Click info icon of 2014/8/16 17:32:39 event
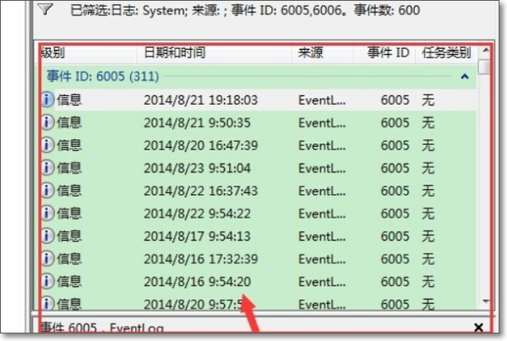Screen dimensions: 507x341 pyautogui.click(x=48, y=259)
